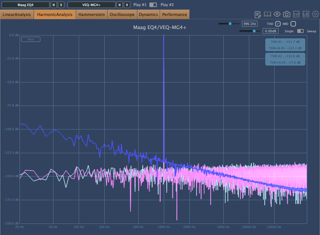Click the Maag EQ4/VEQ-MG4+ graph title
This screenshot has width=320, height=235.
click(x=160, y=27)
